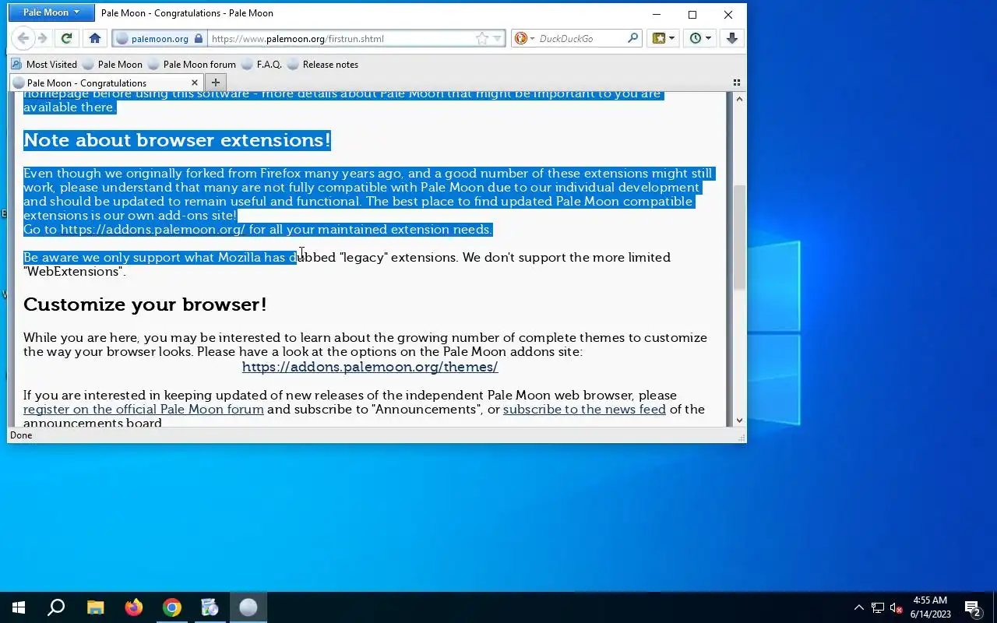Open the history clock menu button
This screenshot has height=623, width=997.
(700, 38)
